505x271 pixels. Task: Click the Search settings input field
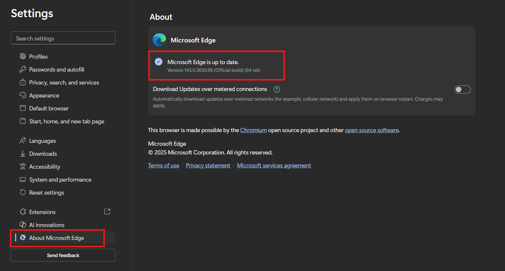[x=63, y=38]
